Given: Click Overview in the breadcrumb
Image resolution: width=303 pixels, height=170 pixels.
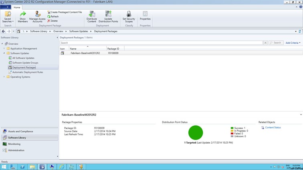Looking at the screenshot, I should point(58,31).
